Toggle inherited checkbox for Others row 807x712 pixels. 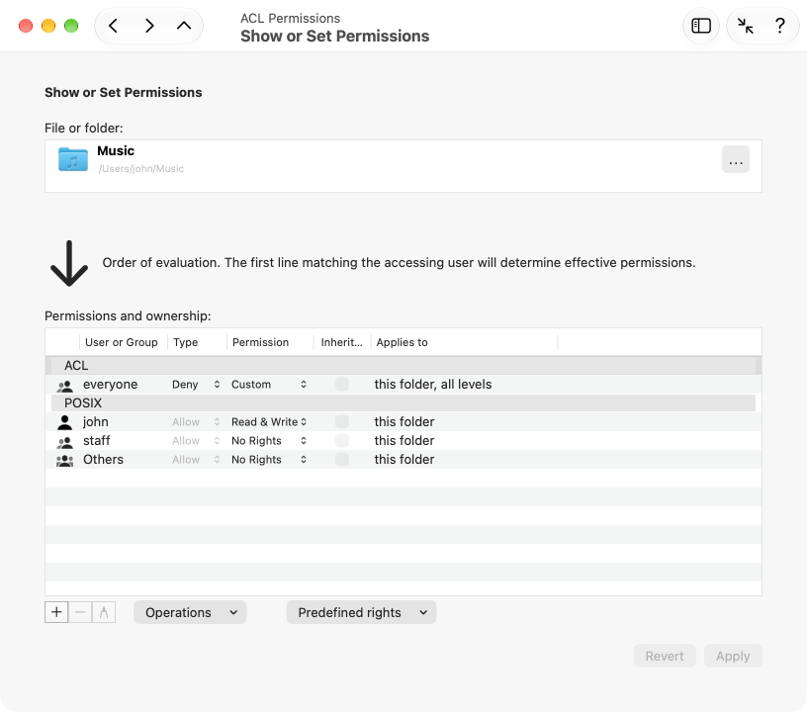coord(342,460)
